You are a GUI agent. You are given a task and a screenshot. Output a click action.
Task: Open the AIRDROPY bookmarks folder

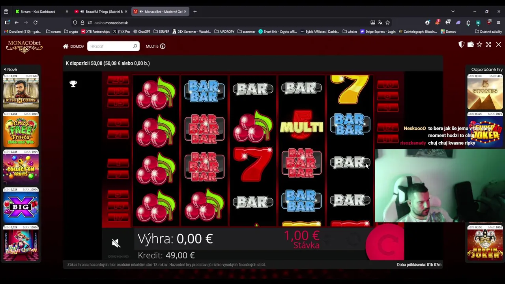tap(224, 32)
